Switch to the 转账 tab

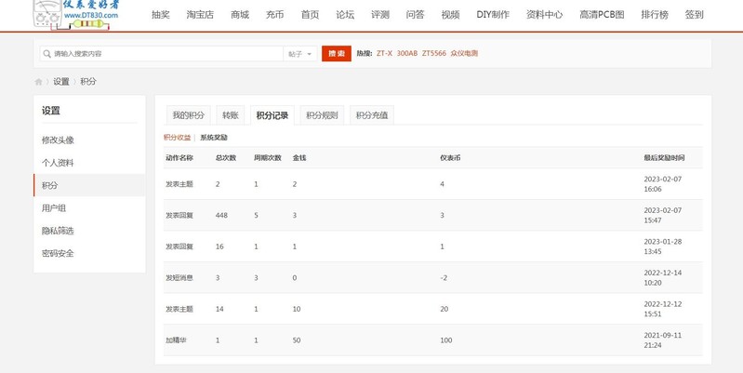(231, 115)
